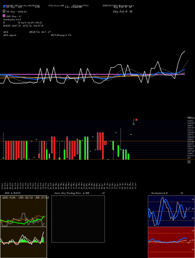Click the '(MGR) 9.6, 32.7, 27' ADX values
Screen dimensions: 195x258
[39, 32]
